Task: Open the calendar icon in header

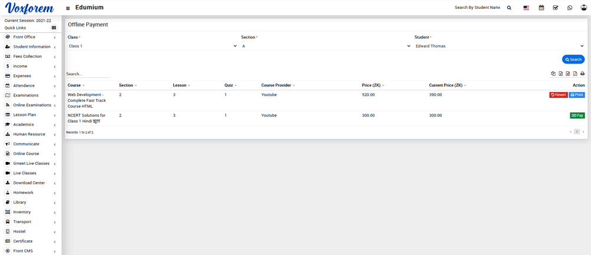Action: 541,8
